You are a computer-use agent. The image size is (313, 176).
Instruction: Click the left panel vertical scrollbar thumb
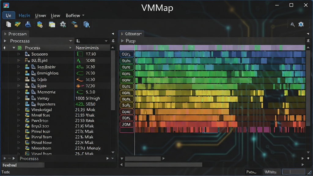tap(113, 80)
